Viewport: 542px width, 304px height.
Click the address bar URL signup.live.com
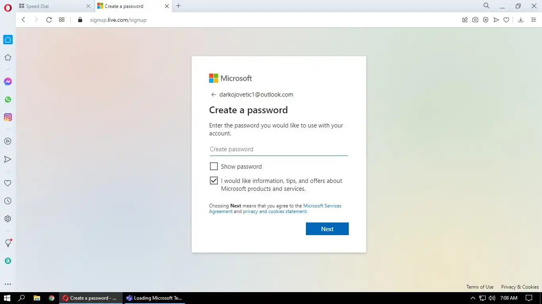(x=118, y=20)
